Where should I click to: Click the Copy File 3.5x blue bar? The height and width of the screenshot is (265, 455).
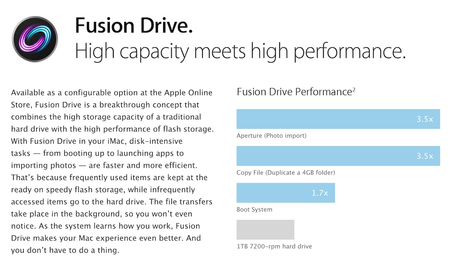pyautogui.click(x=338, y=156)
